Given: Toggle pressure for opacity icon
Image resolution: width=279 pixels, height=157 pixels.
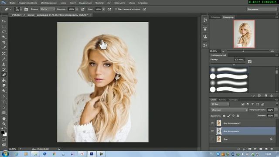Looking at the screenshot, I should tap(83, 9).
